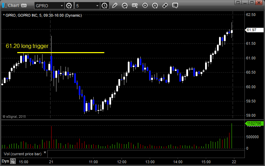Screen dimensions: 265x166
Task: Click the window link color indicator bars
Action: [5, 5]
